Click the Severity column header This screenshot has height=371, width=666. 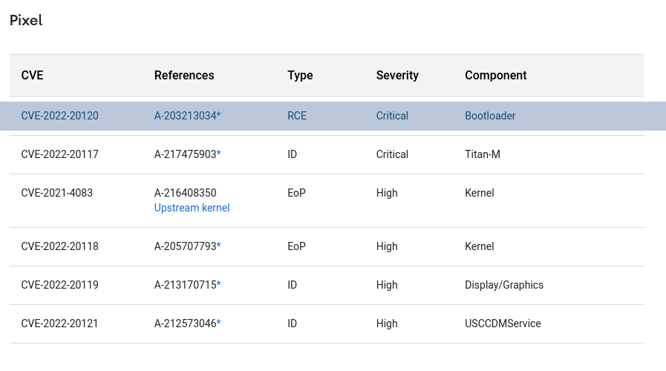(x=397, y=76)
